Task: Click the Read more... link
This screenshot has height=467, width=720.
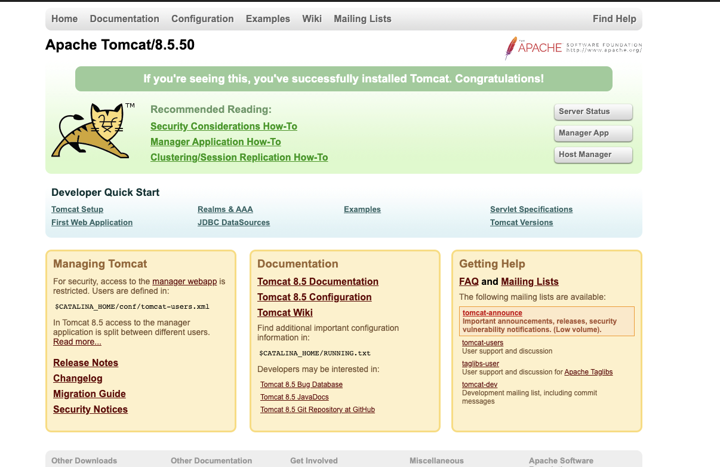Action: click(77, 342)
